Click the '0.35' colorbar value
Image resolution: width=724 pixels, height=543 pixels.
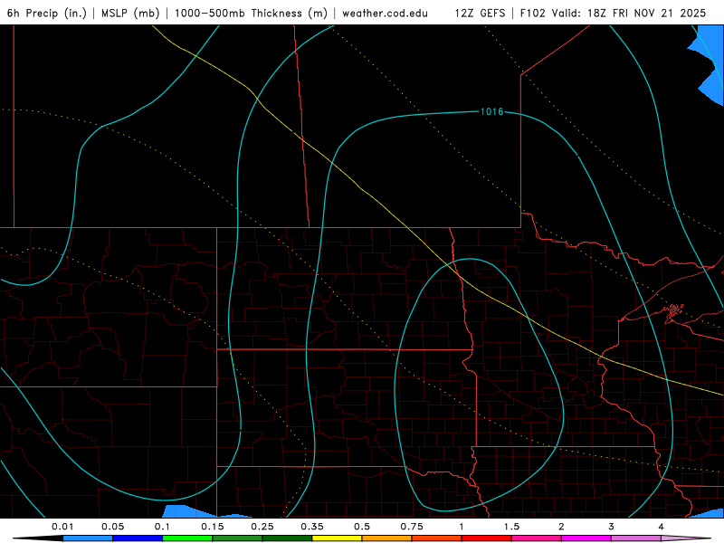click(x=312, y=527)
